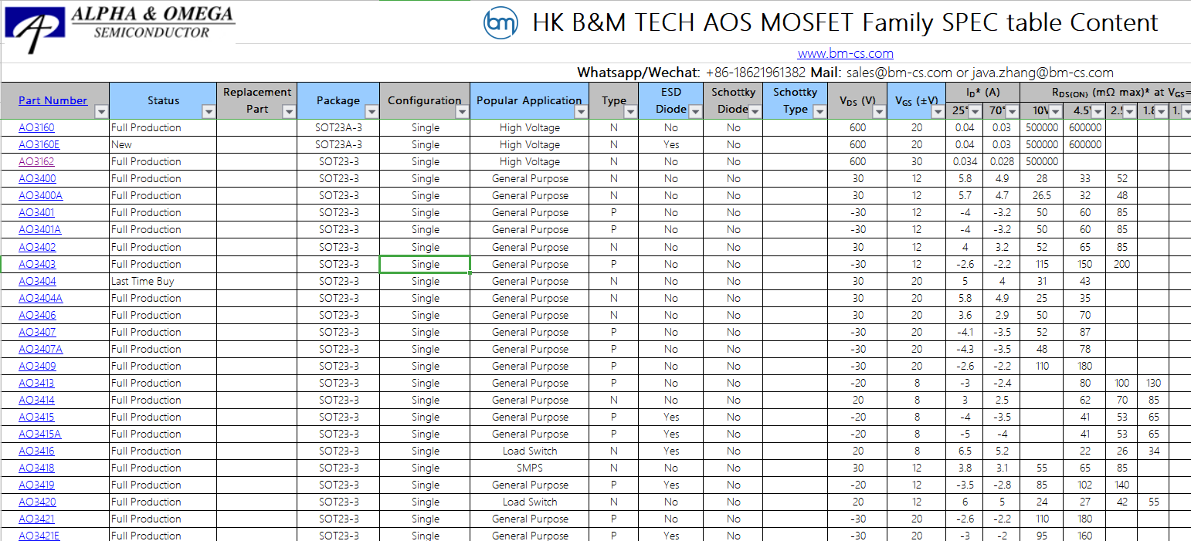1191x541 pixels.
Task: Open the Schottky Diode filter dropdown
Action: tap(755, 113)
